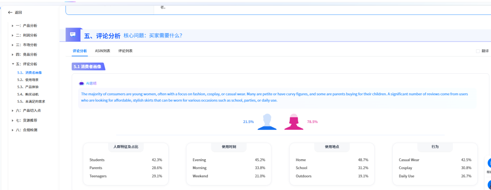Viewport: 491px width, 190px height.
Task: Click the Morning row
Action: pos(229,168)
